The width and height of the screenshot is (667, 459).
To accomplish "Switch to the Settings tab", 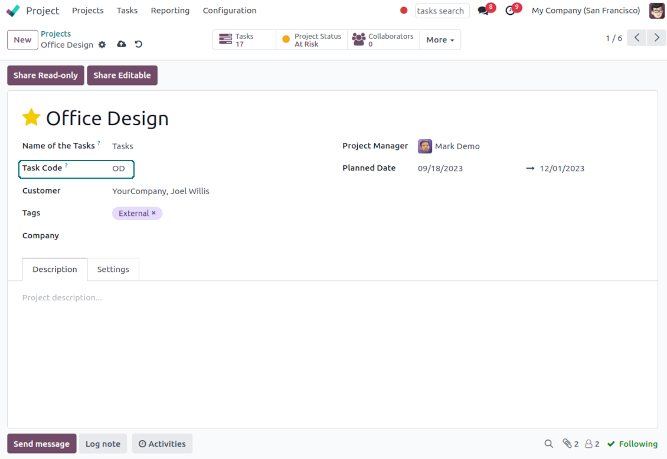I will 113,269.
